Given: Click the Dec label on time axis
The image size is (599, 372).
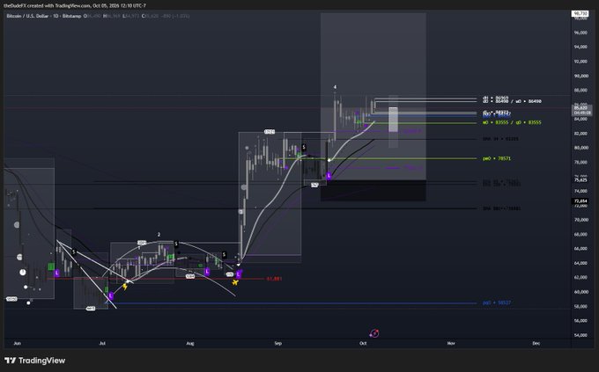Looking at the screenshot, I should click(x=536, y=343).
